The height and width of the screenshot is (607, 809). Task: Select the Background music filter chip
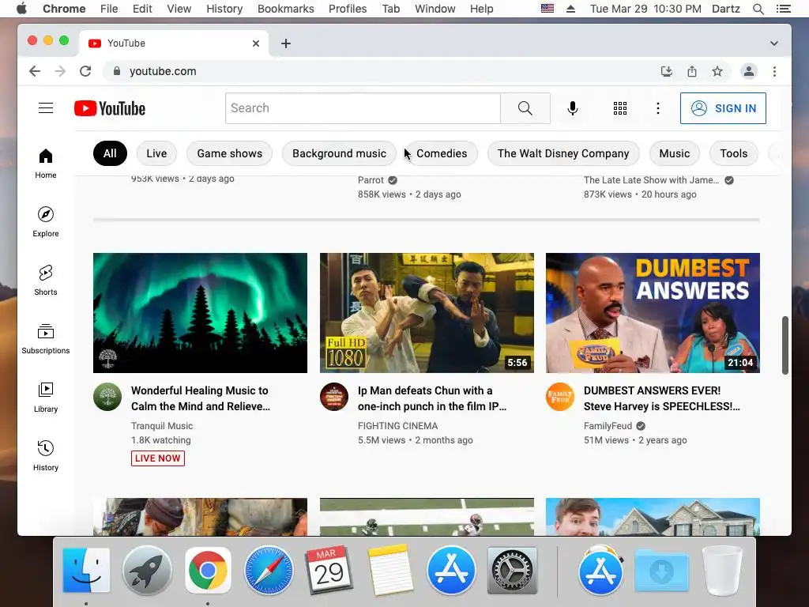click(339, 153)
